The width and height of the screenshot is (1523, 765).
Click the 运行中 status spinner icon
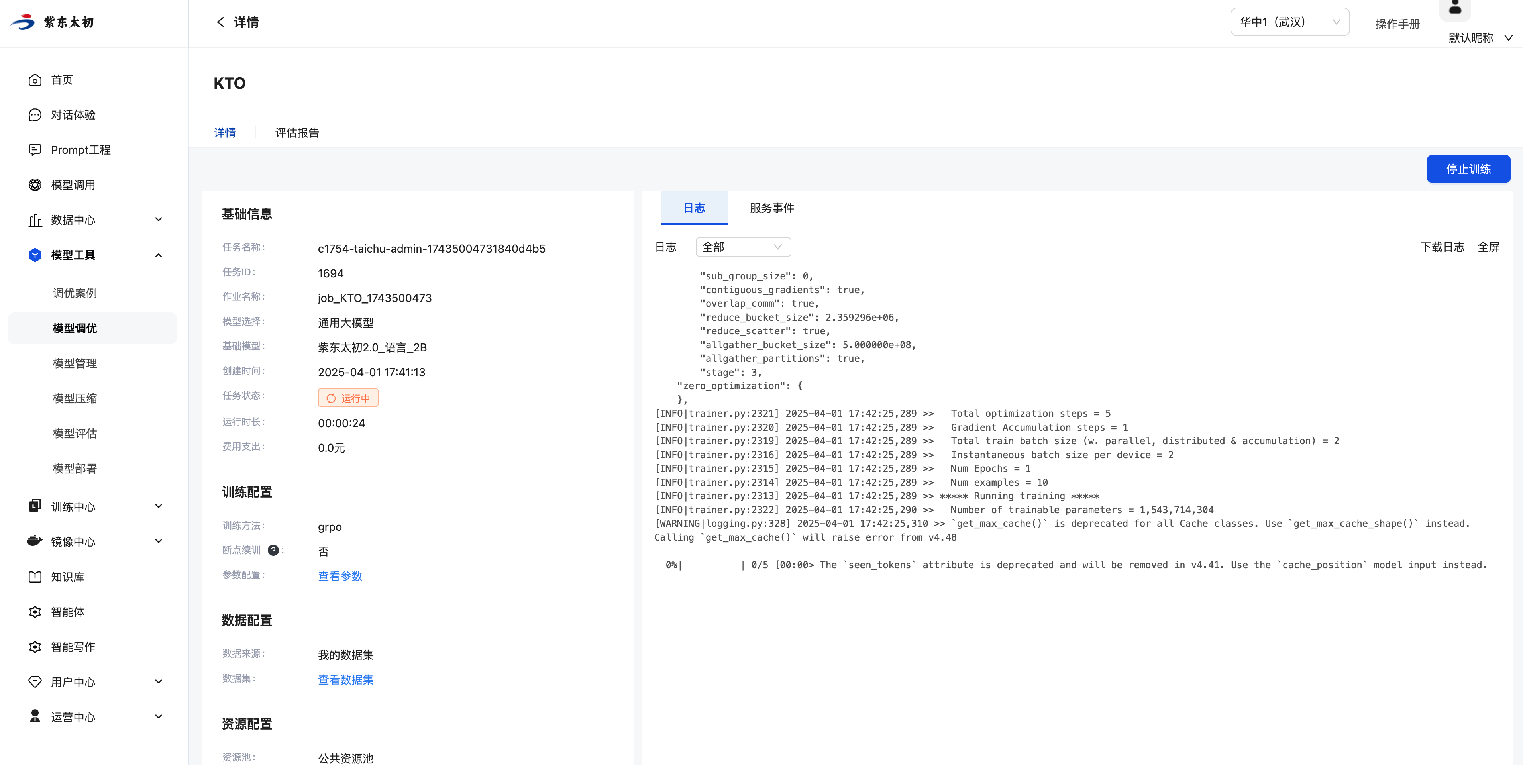pos(331,398)
